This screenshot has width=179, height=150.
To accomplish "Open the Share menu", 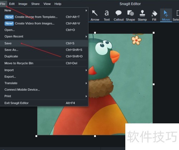I will pos(35,4).
